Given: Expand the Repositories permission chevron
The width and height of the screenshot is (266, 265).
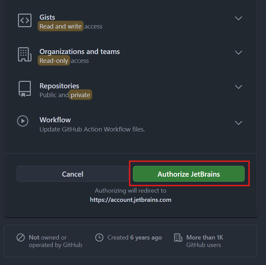Looking at the screenshot, I should point(239,87).
